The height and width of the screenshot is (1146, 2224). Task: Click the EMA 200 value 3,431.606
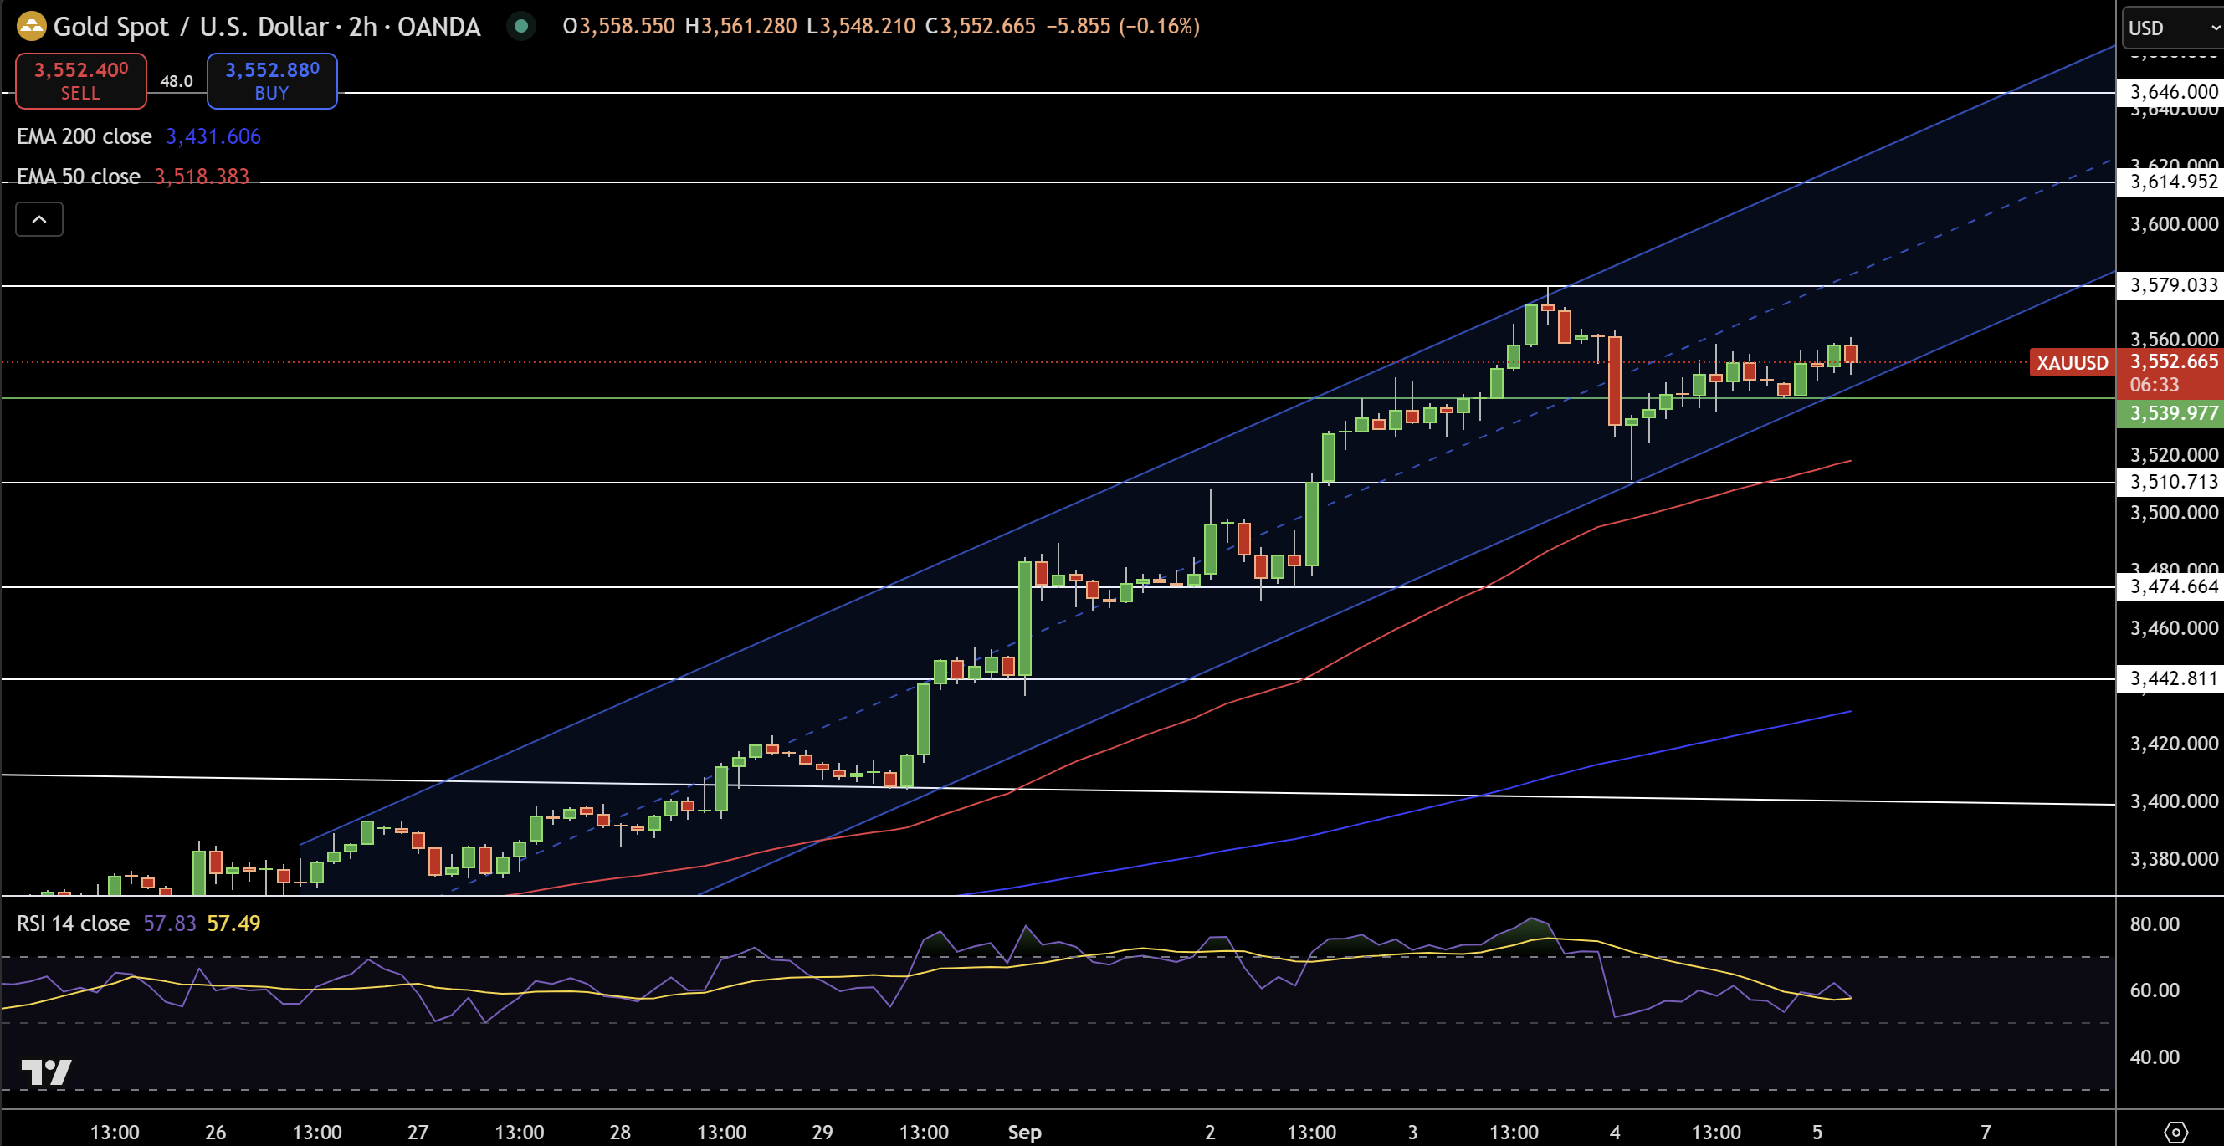click(x=213, y=136)
